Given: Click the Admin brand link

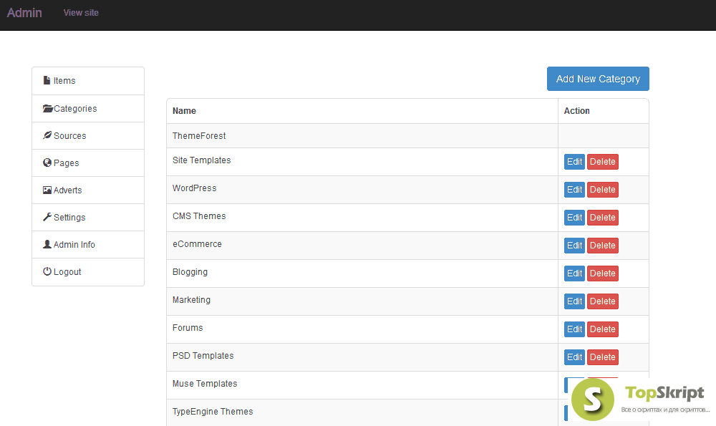Looking at the screenshot, I should 24,13.
